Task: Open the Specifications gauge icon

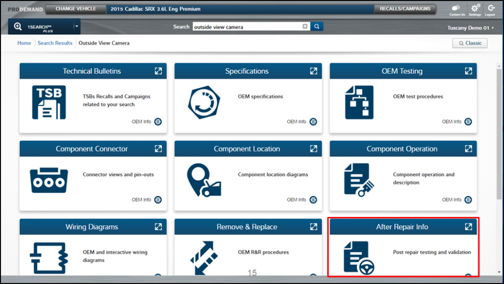Action: point(204,102)
